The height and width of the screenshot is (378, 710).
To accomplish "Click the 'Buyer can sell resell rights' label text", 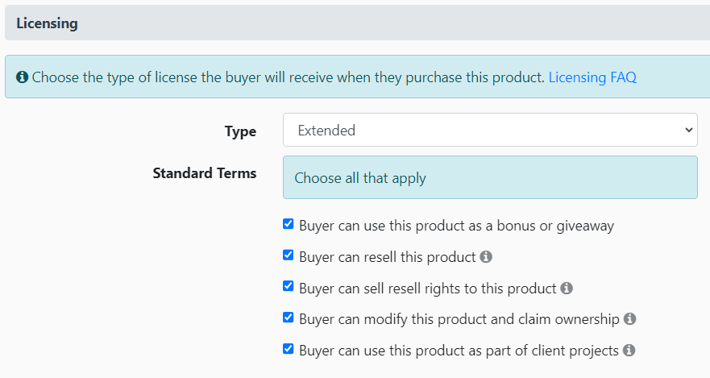I will coord(427,288).
